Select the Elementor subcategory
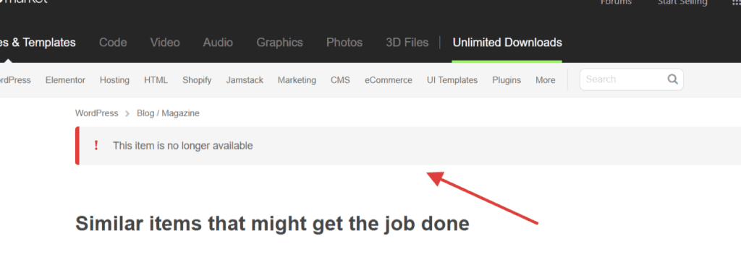Image resolution: width=741 pixels, height=275 pixels. 65,80
